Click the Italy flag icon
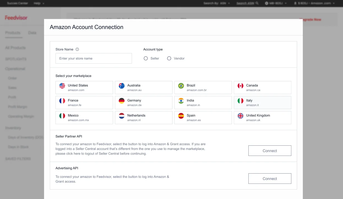Screen dimensions: 343x199 pos(241,101)
